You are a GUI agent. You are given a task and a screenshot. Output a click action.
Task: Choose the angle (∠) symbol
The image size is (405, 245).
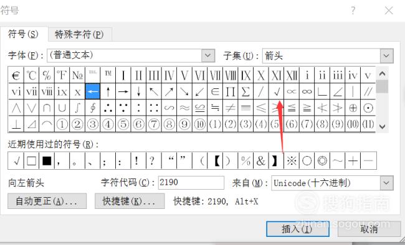click(337, 91)
